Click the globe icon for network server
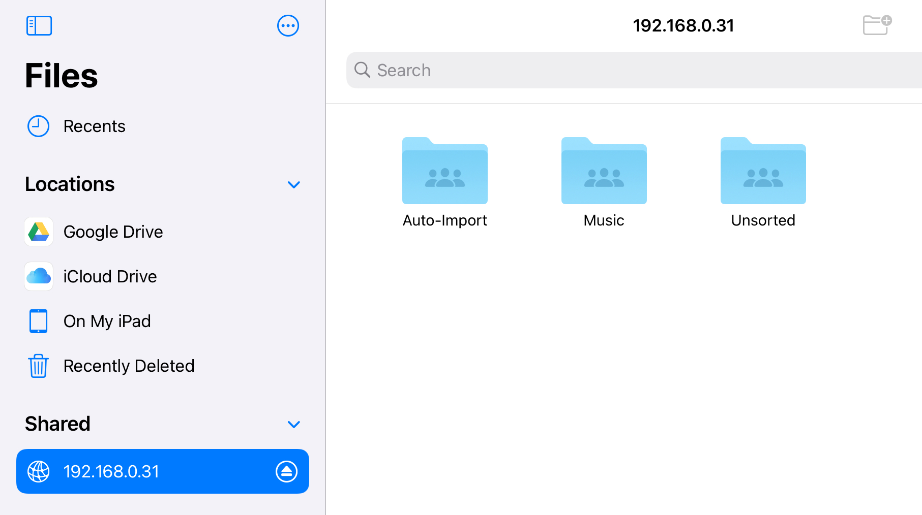 point(39,472)
